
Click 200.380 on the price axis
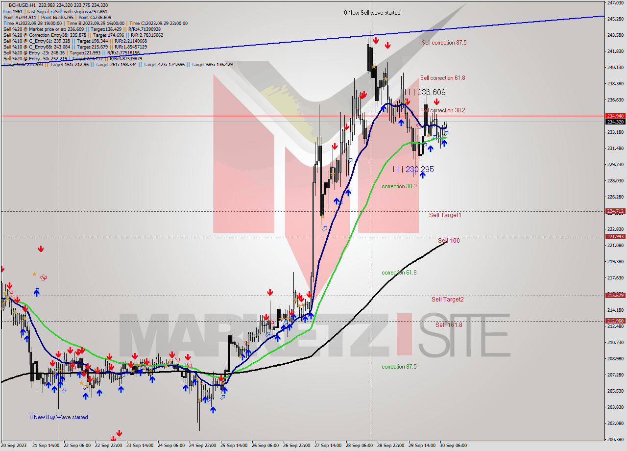[615, 439]
